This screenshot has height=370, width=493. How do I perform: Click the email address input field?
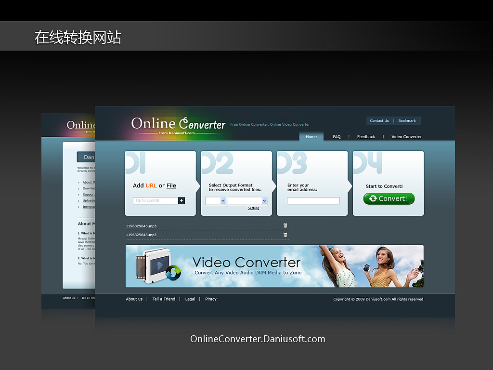313,200
